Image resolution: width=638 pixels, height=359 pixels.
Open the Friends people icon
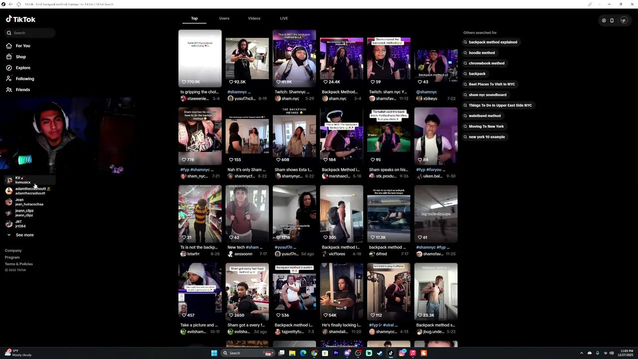[x=9, y=90]
